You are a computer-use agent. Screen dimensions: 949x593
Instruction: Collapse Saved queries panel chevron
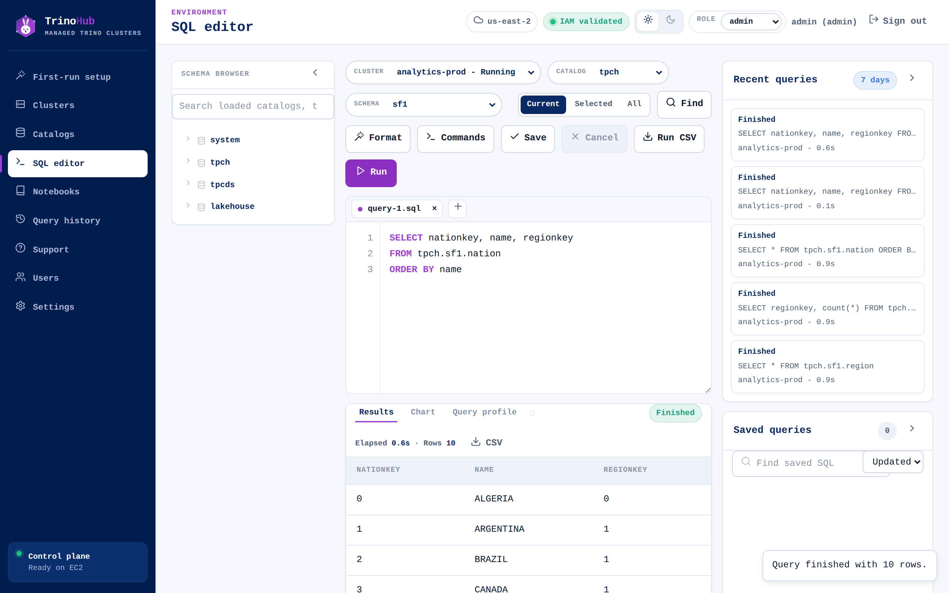tap(912, 429)
